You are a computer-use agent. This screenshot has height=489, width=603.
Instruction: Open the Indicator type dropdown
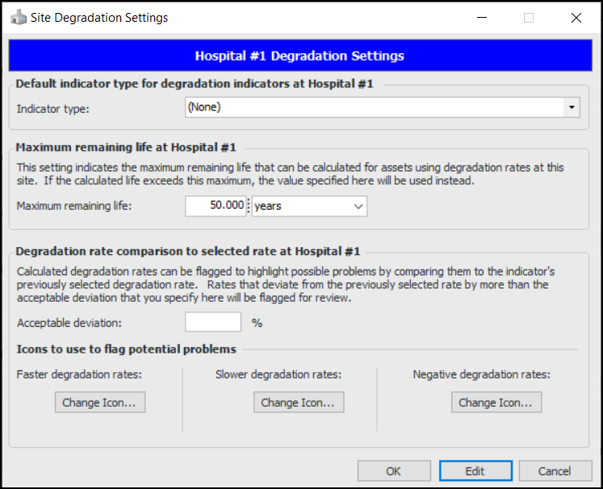click(x=572, y=107)
